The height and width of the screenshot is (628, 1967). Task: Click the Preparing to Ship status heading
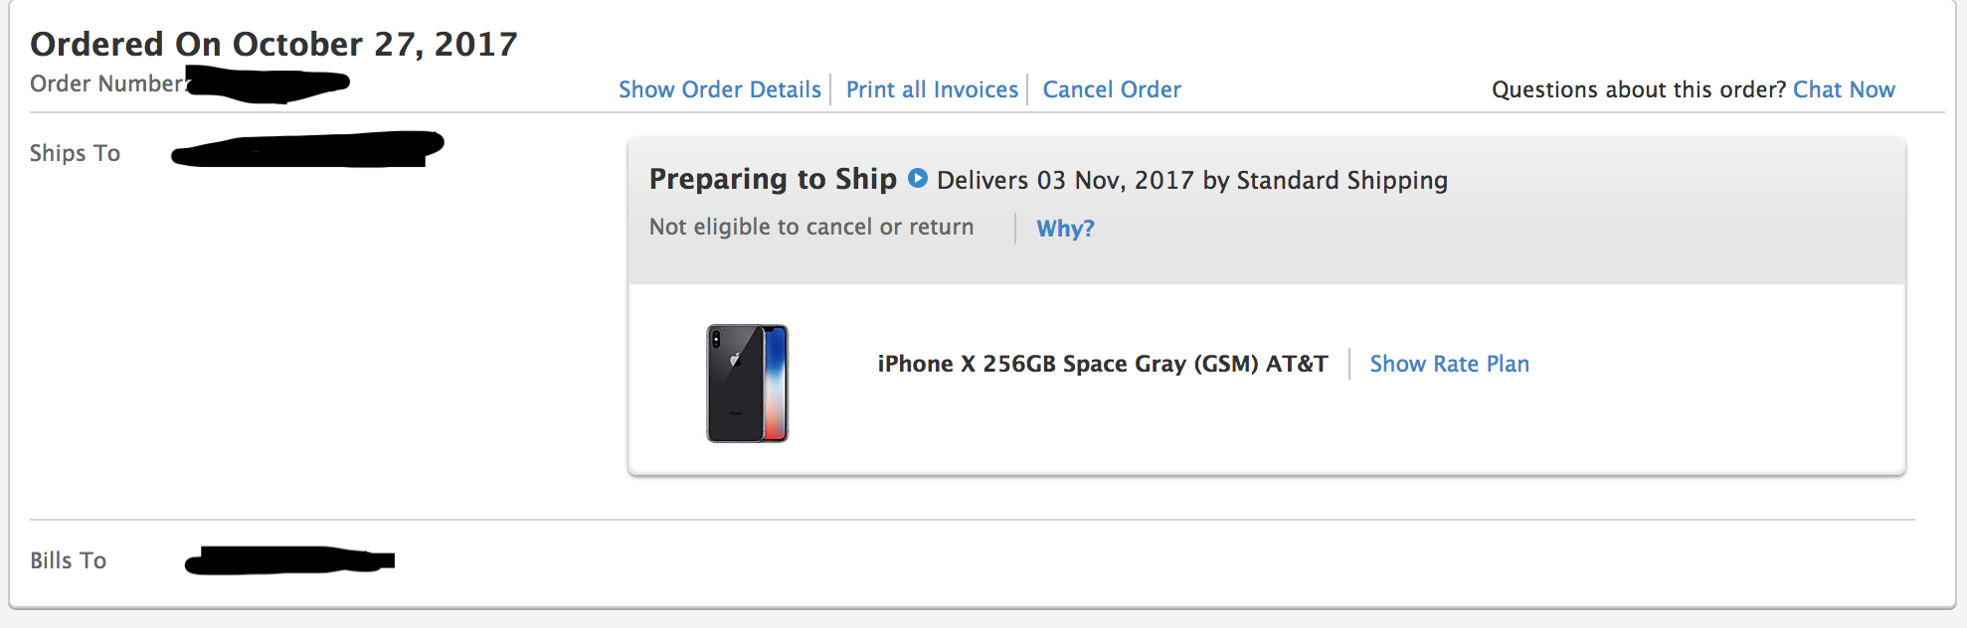pyautogui.click(x=773, y=179)
